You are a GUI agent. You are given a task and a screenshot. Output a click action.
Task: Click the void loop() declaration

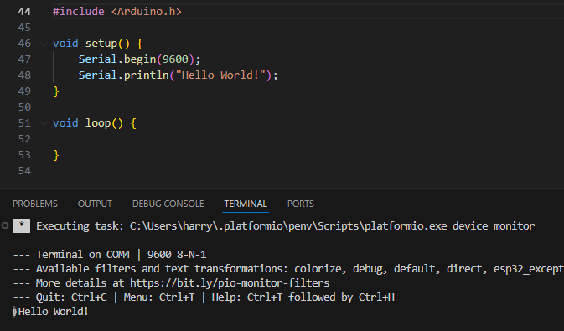[x=95, y=123]
